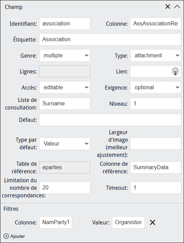Focus the Colonne field AssAssociationRef
Viewport: 184px width, 243px height.
pos(156,24)
